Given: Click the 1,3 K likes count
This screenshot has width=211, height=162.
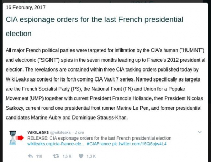Looking at the screenshot, I should [92, 156].
